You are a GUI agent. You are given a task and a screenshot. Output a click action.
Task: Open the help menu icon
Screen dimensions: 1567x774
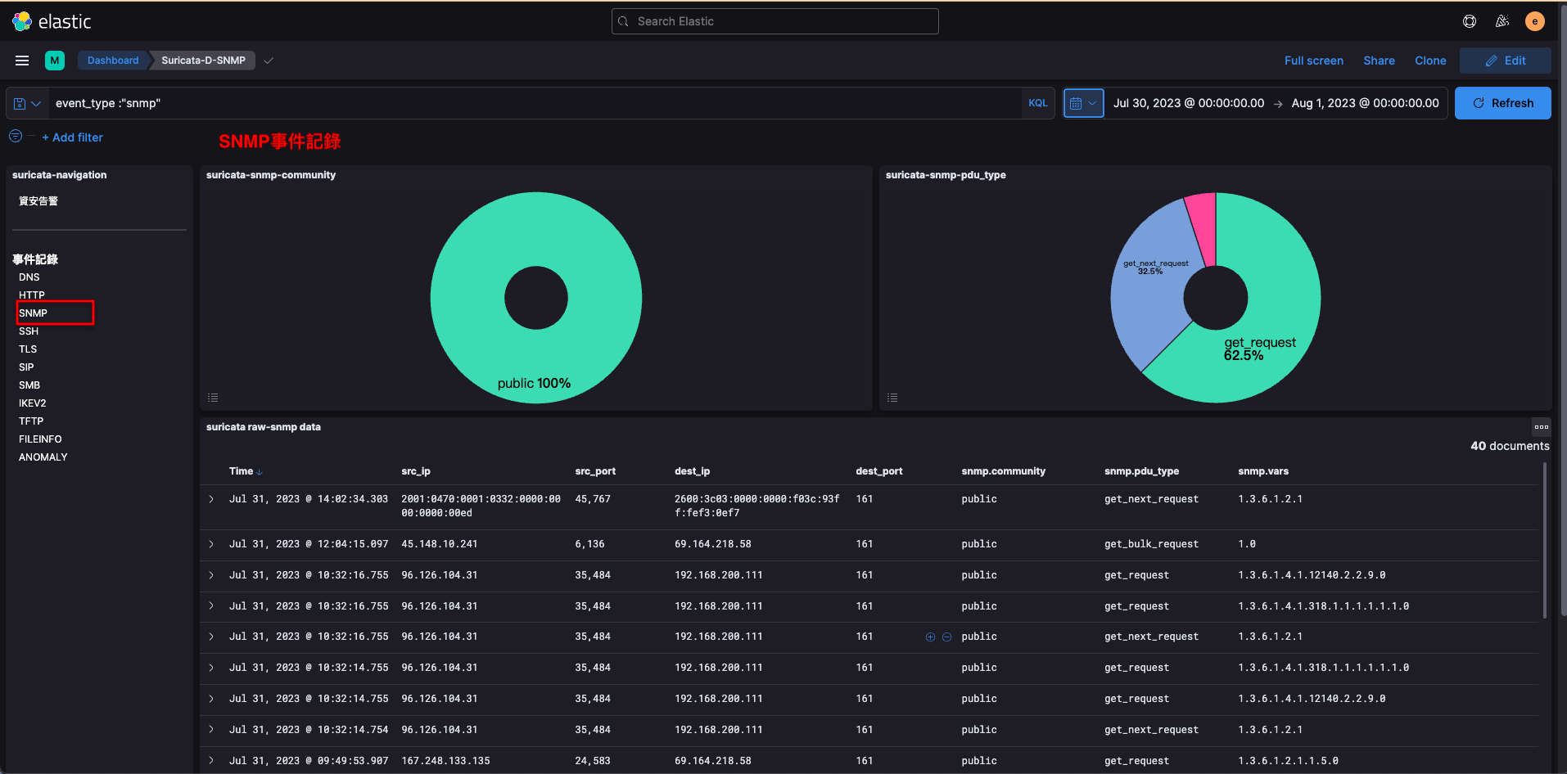[1470, 21]
